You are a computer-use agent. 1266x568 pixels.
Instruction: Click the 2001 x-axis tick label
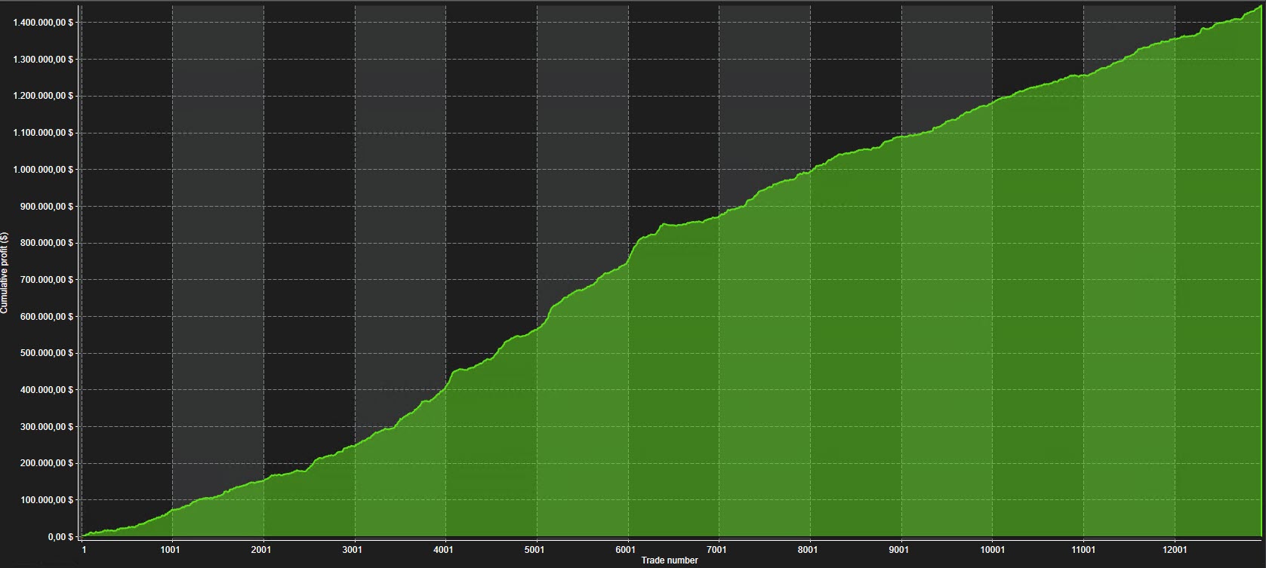click(263, 550)
